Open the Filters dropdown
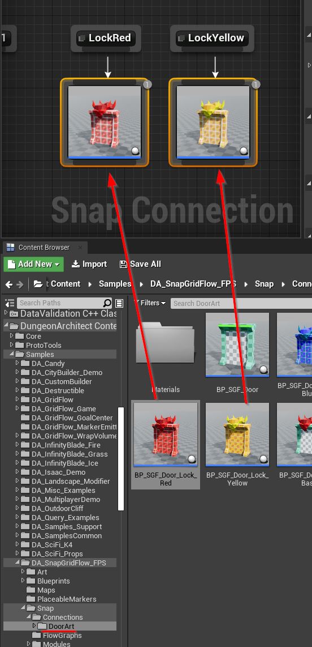This screenshot has height=647, width=312. pyautogui.click(x=150, y=303)
